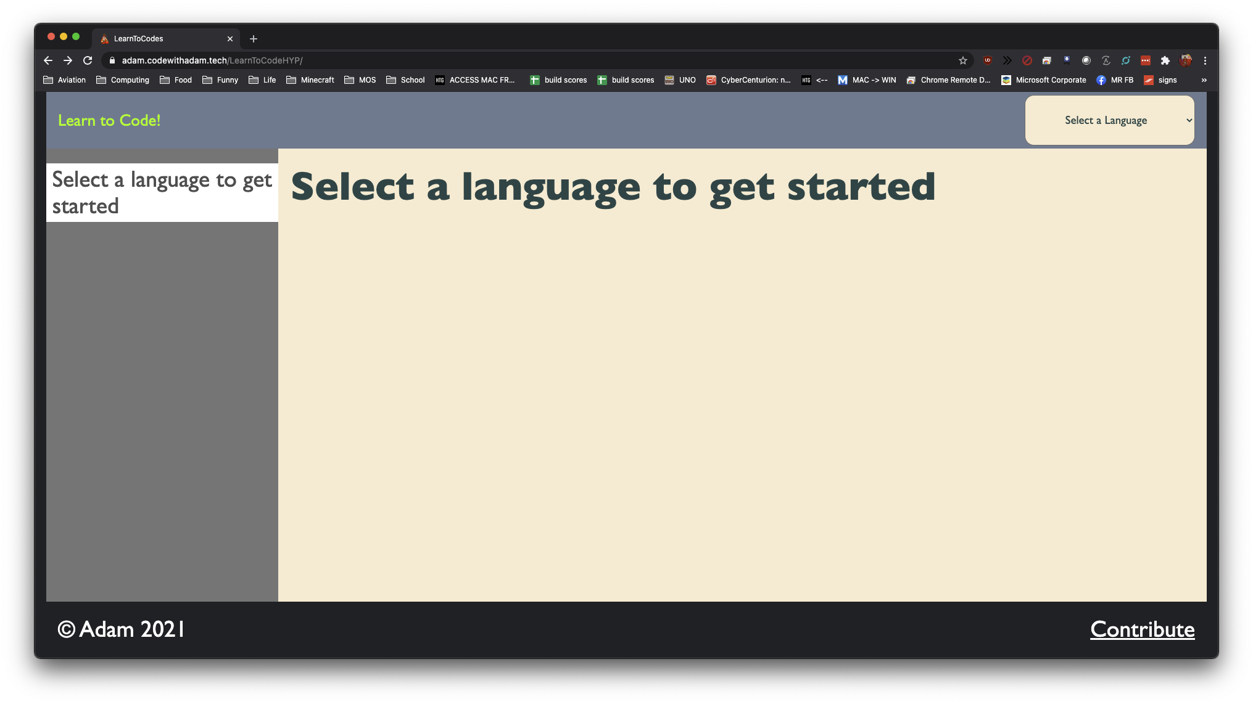Open the Chrome profile avatar

1185,60
